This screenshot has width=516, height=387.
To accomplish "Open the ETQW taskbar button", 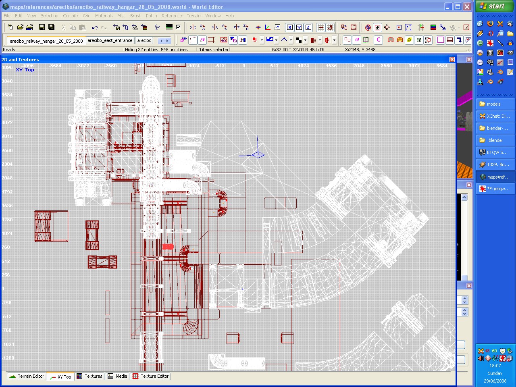I will tap(494, 152).
